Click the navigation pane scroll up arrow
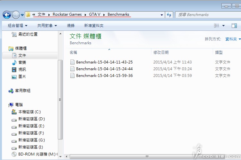This screenshot has height=160, width=241. click(60, 34)
